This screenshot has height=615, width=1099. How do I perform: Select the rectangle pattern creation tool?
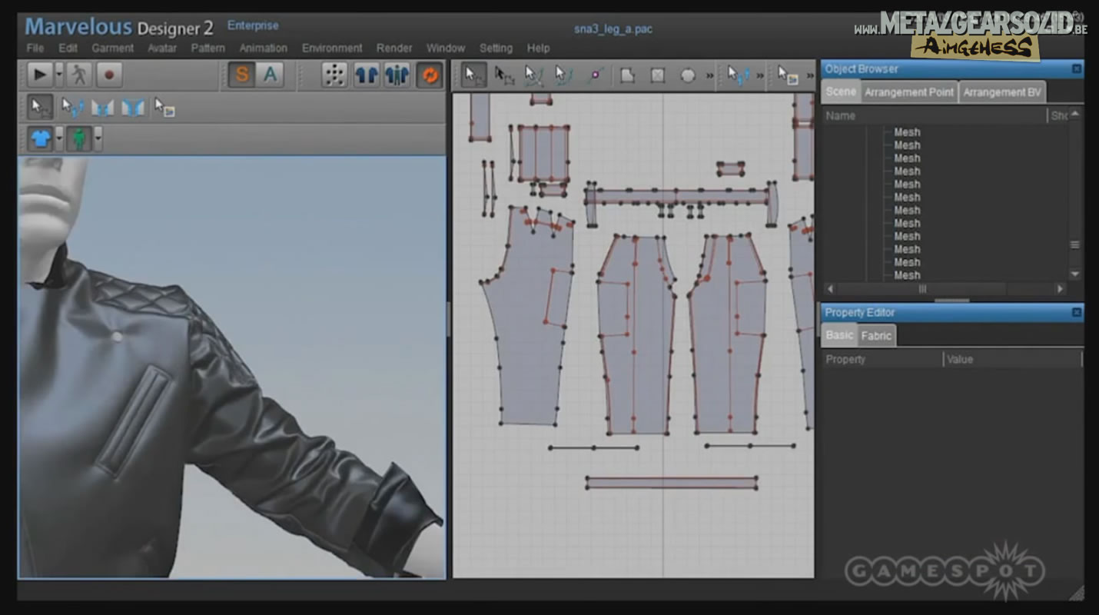(x=658, y=75)
